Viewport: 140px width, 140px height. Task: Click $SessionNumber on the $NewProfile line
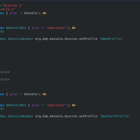[21, 39]
